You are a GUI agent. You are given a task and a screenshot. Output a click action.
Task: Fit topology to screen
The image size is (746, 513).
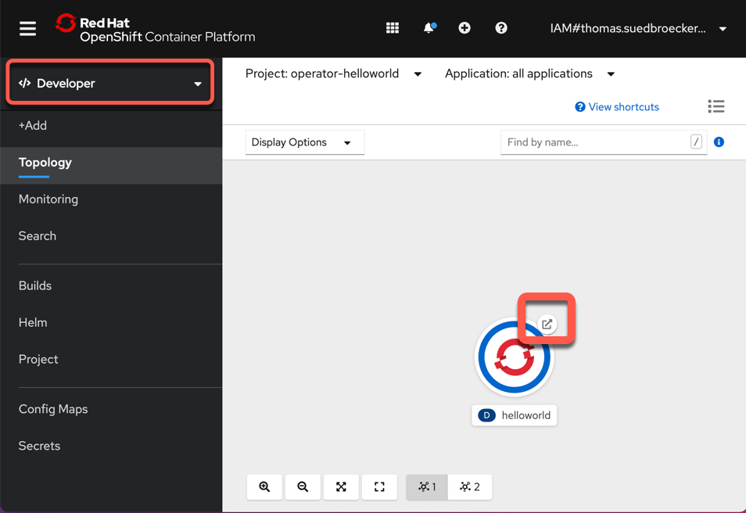click(341, 487)
